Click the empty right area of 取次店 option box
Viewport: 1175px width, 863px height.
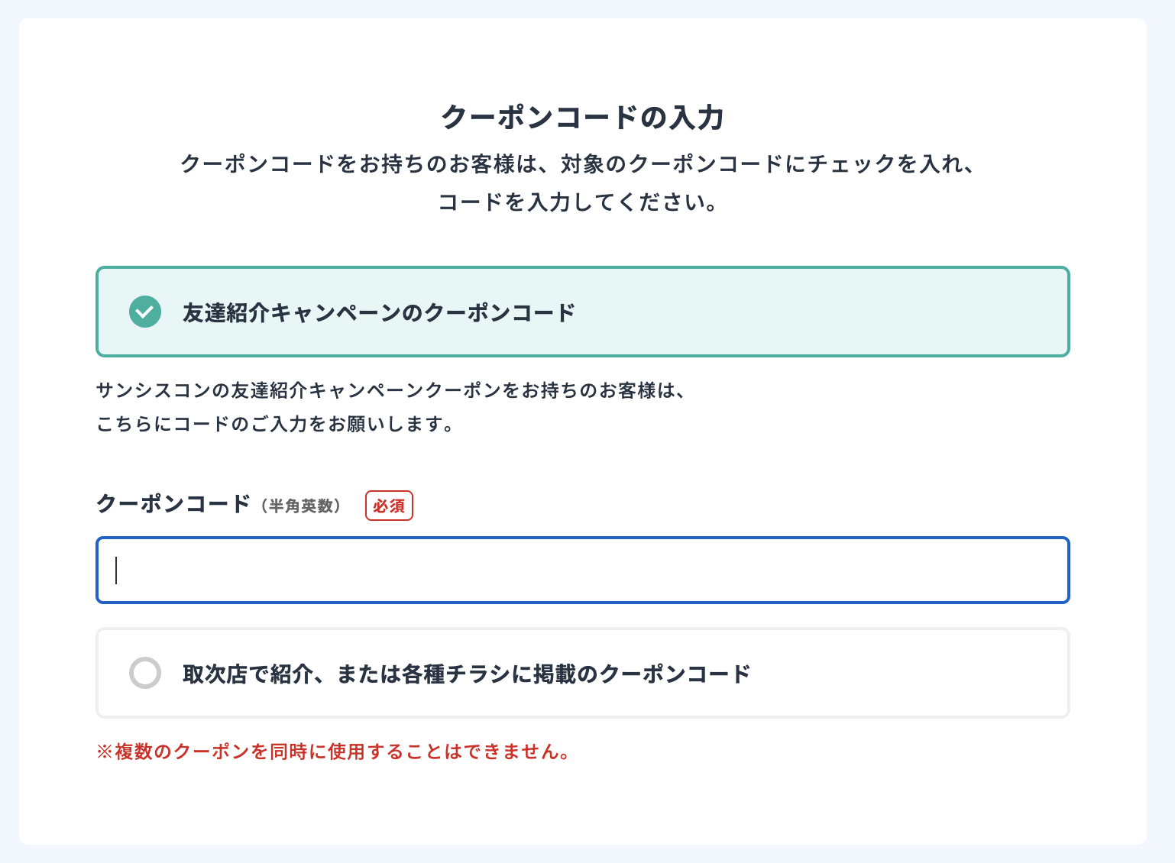[x=917, y=673]
